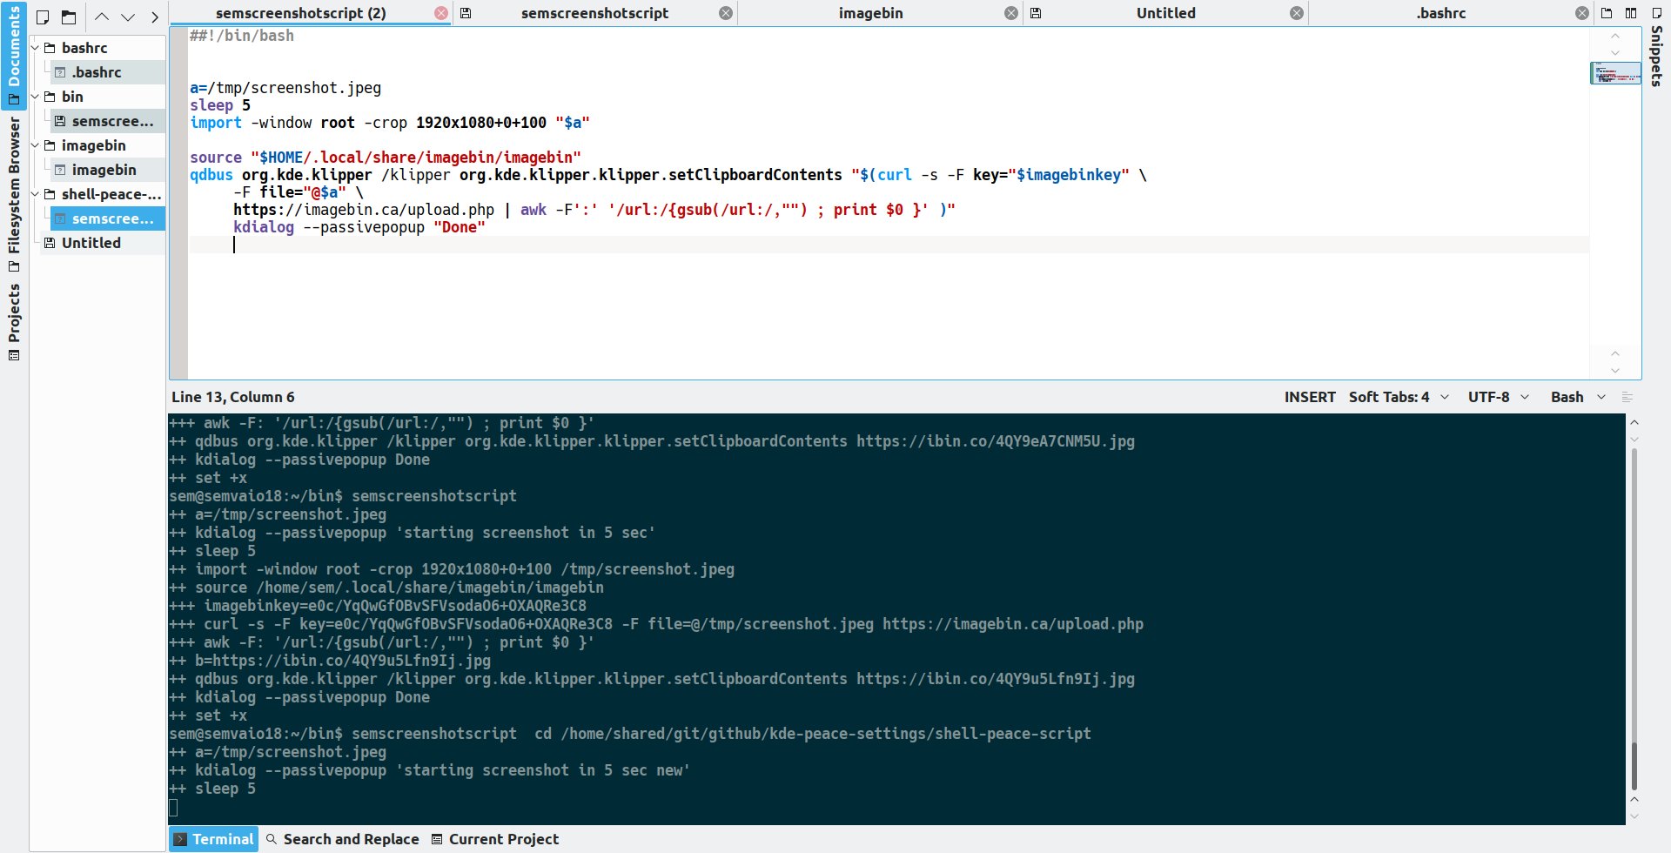The image size is (1671, 853).
Task: Select the shell-peace-... folder label
Action: coord(111,194)
